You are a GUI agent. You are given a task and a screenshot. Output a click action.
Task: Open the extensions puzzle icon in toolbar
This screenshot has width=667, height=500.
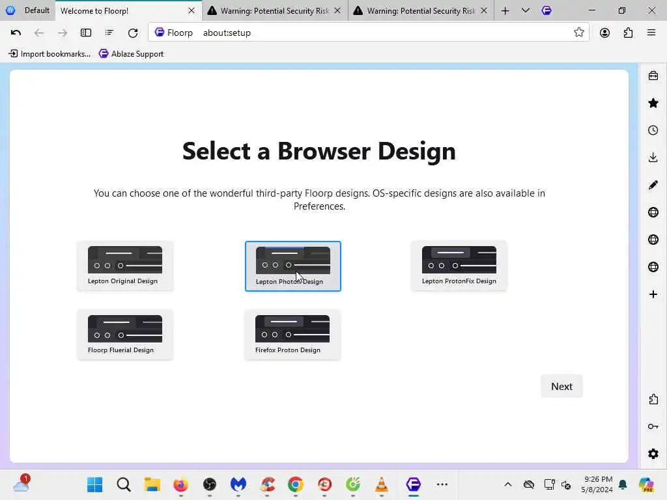point(628,33)
